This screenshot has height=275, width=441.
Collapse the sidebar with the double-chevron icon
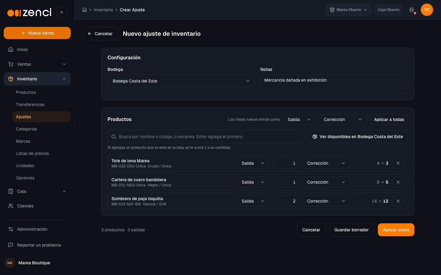pos(62,12)
